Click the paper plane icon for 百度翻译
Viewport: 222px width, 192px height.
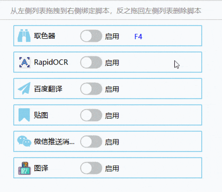pyautogui.click(x=24, y=89)
